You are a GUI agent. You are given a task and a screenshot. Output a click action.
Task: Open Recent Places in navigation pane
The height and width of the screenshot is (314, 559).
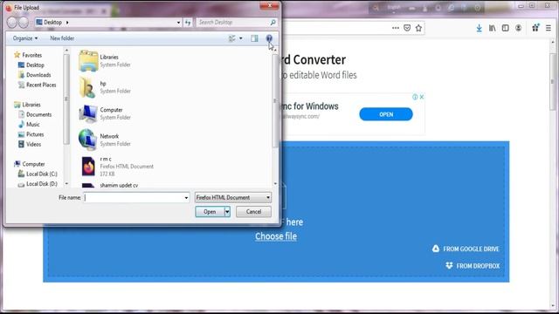pos(37,85)
